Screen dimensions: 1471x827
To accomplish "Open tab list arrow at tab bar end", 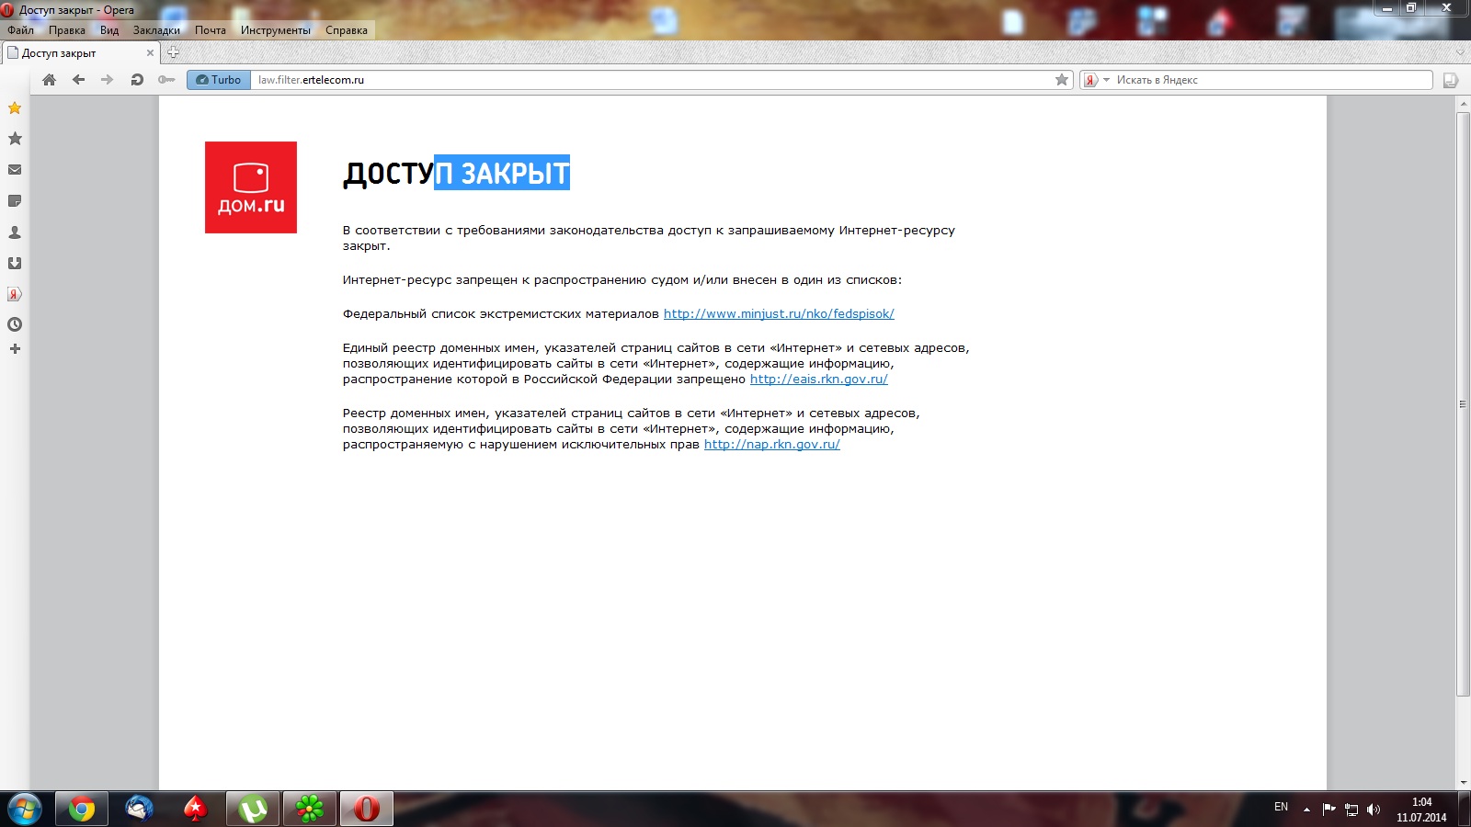I will coord(1461,52).
